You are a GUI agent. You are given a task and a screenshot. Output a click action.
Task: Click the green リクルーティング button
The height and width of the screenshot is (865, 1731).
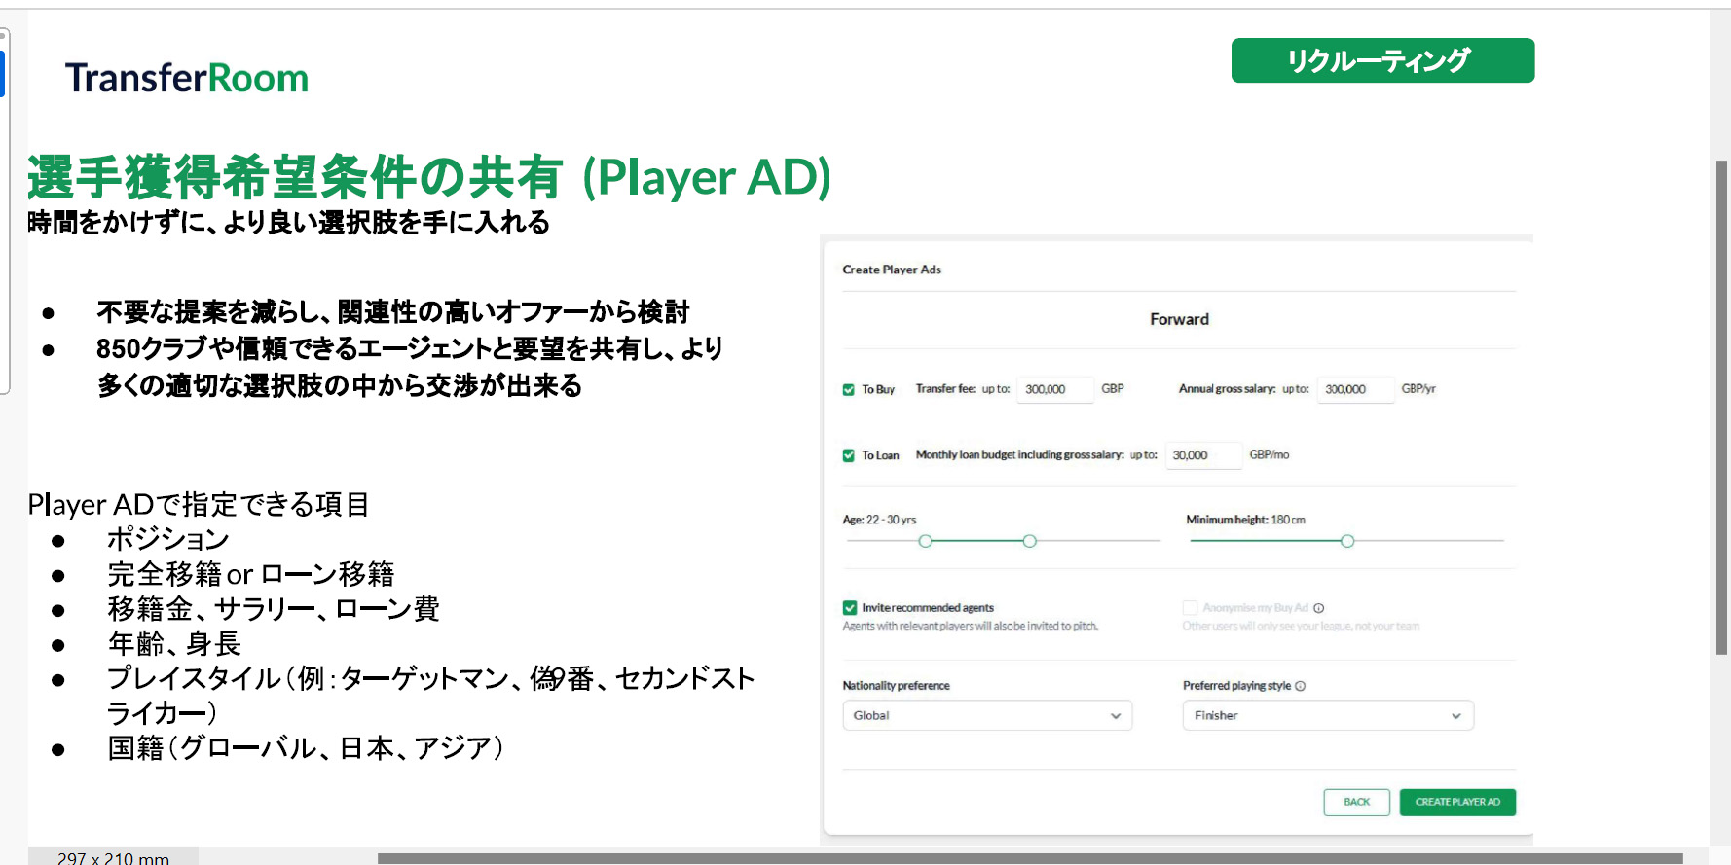pyautogui.click(x=1382, y=60)
